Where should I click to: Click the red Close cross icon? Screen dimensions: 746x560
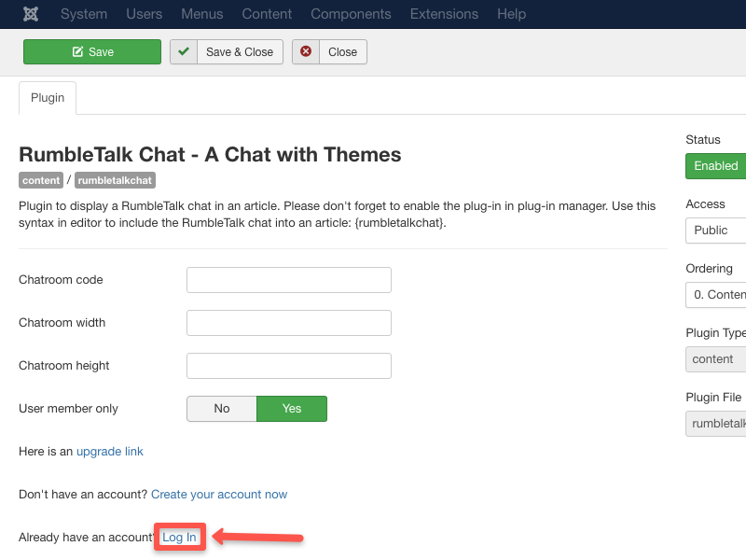coord(307,51)
